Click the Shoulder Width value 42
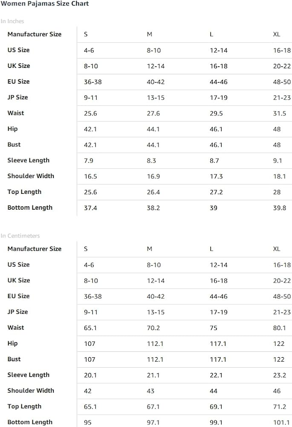Image resolution: width=292 pixels, height=427 pixels. pyautogui.click(x=87, y=391)
